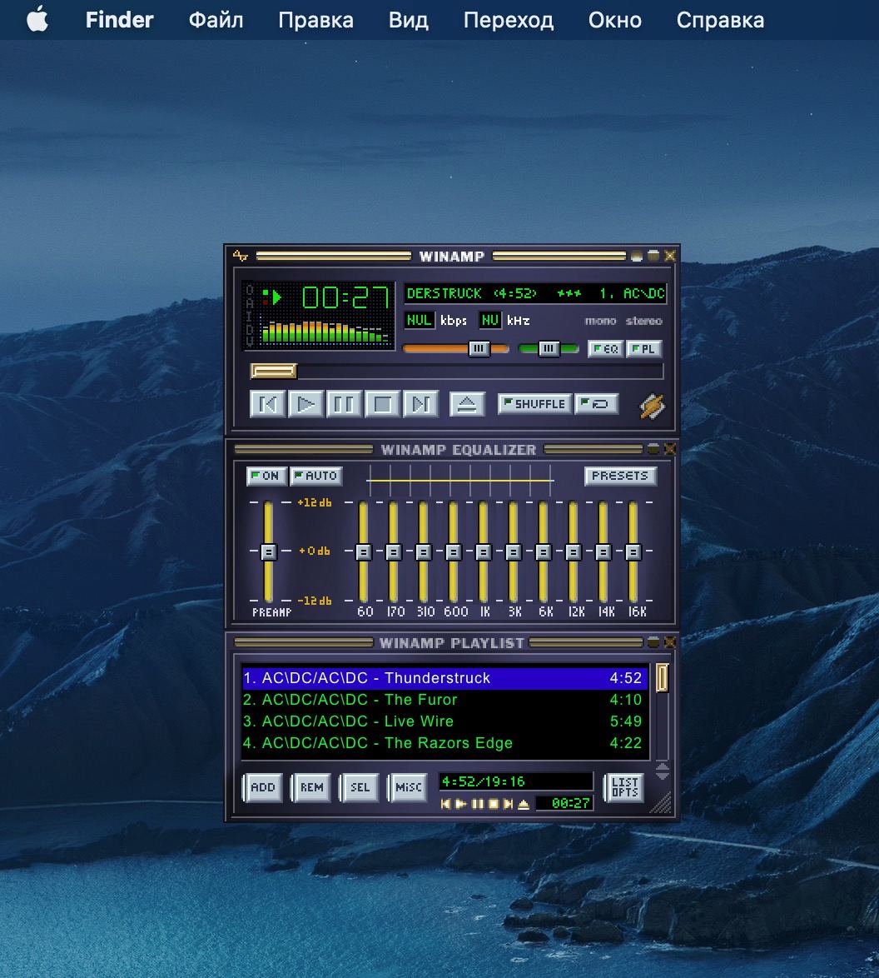This screenshot has width=879, height=978.
Task: Skip to next track using large Next button
Action: pyautogui.click(x=421, y=404)
